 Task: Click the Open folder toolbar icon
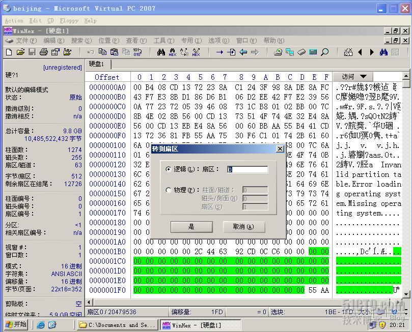(x=67, y=52)
